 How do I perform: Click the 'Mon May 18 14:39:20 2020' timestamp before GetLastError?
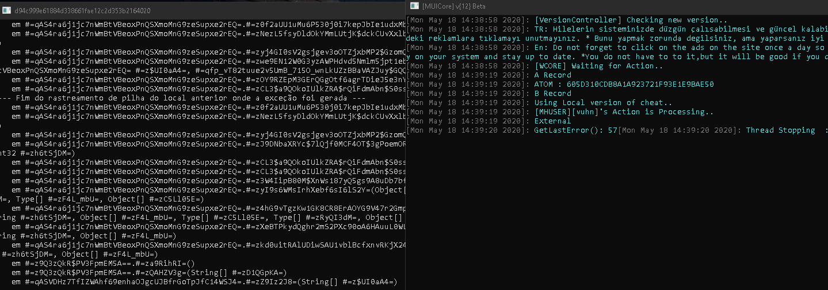pos(467,130)
